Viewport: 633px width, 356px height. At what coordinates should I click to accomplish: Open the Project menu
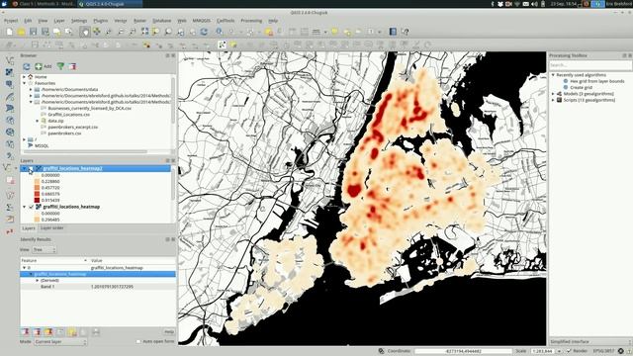pos(11,21)
